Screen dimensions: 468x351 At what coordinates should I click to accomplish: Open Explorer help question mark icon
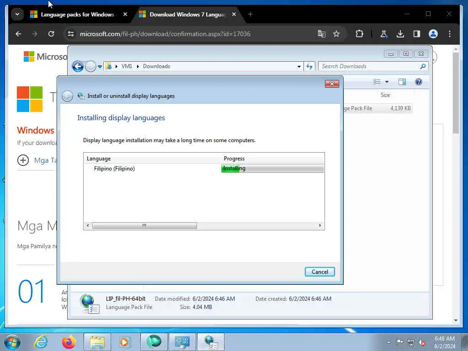[419, 82]
